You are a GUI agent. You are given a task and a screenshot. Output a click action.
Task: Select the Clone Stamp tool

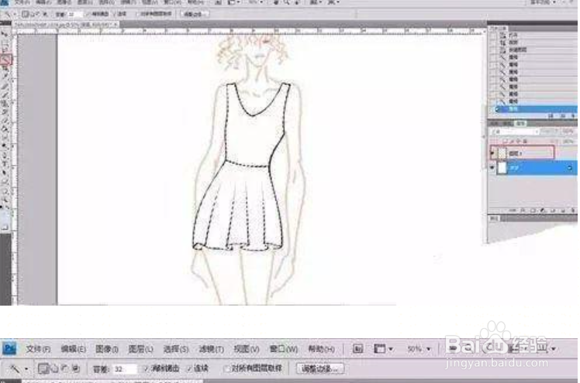5,103
